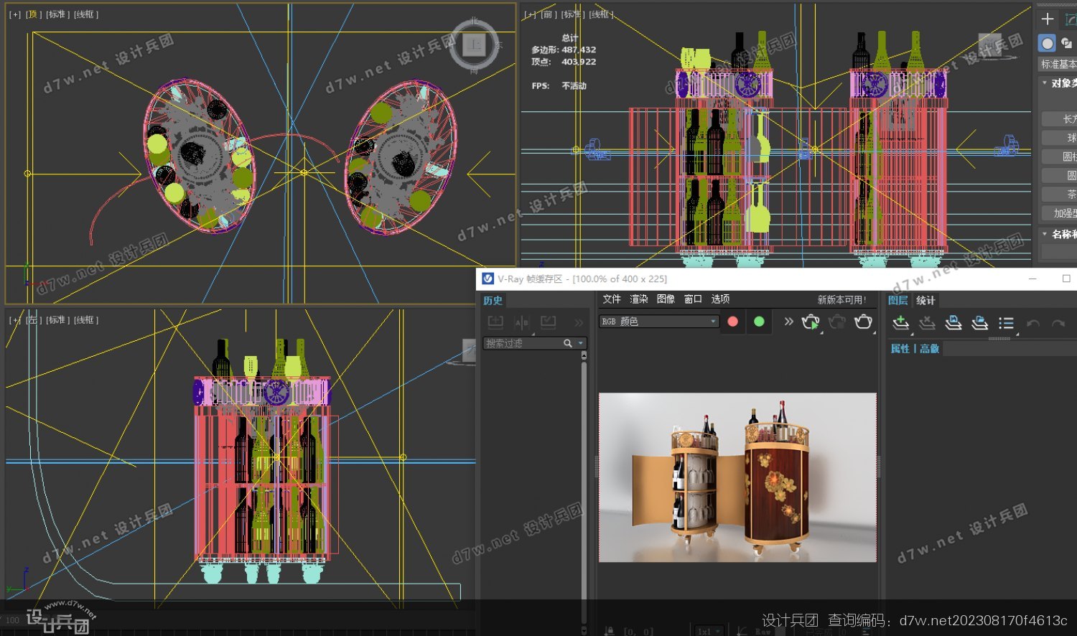The width and height of the screenshot is (1077, 636).
Task: Click the dimmed stop-render teapot icon
Action: [837, 322]
